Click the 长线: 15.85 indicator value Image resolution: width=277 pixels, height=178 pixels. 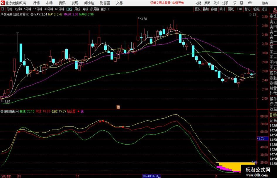tap(58, 111)
